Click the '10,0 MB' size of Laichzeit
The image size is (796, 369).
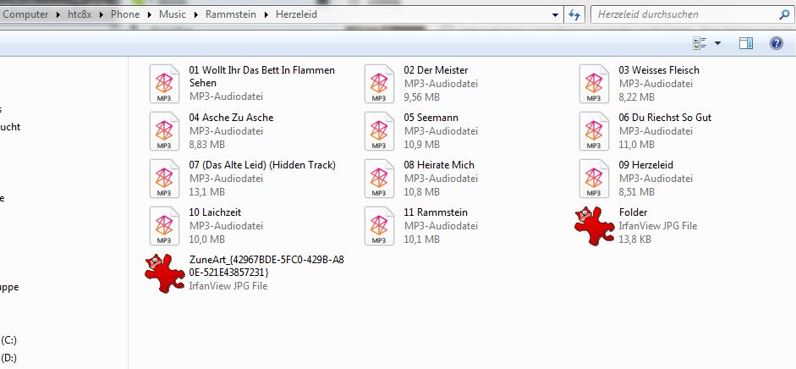(207, 239)
